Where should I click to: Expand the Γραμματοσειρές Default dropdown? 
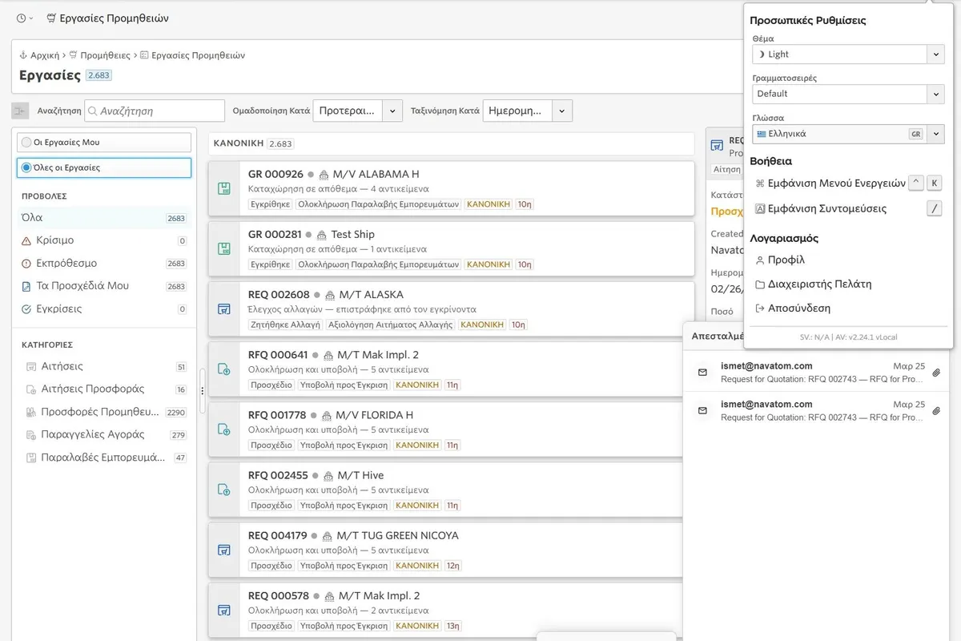click(848, 94)
